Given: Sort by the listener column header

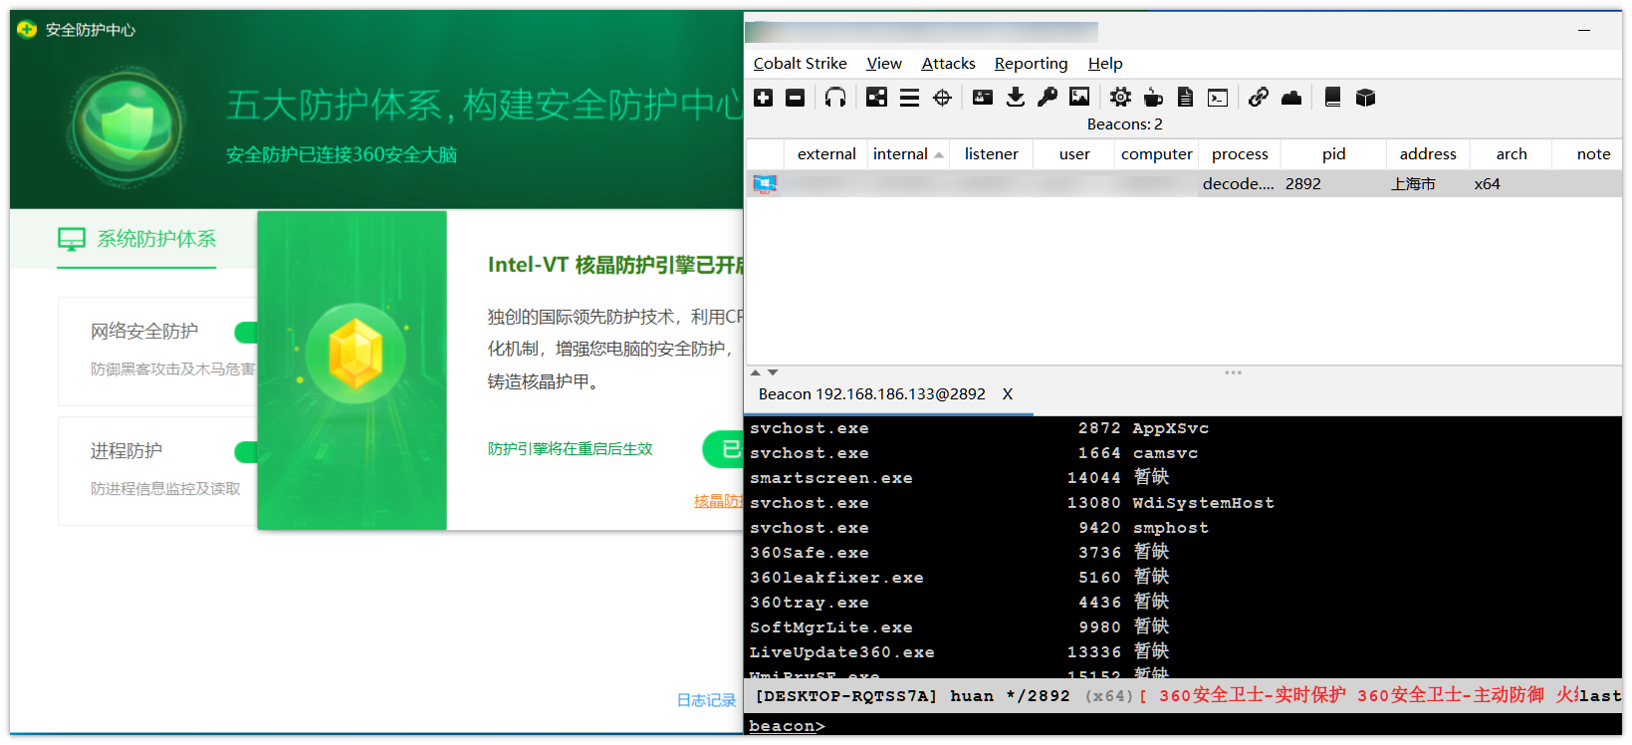Looking at the screenshot, I should pos(991,154).
